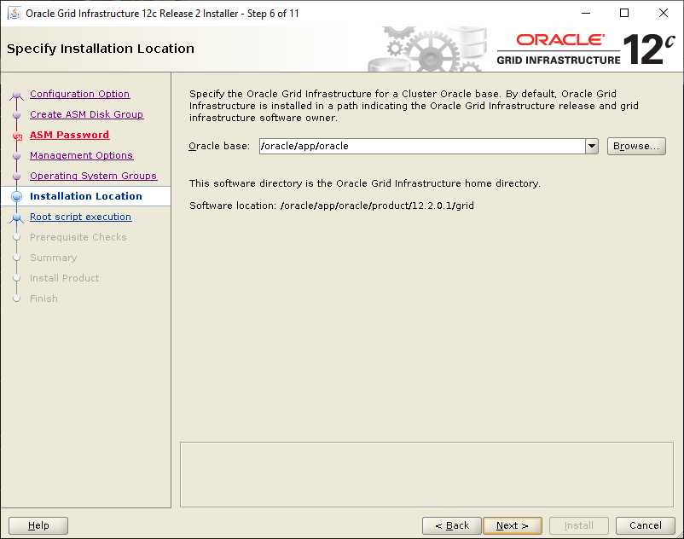Click the ASM Password error step icon

click(17, 136)
